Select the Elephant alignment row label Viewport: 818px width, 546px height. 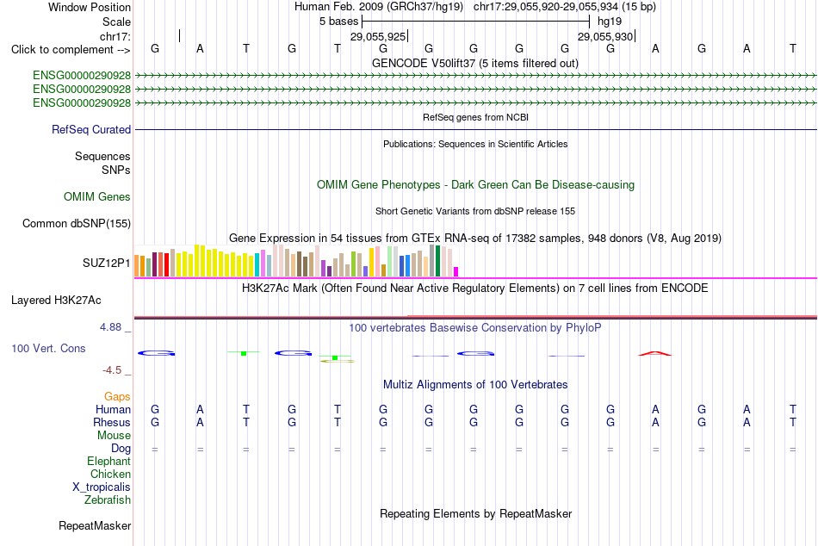[108, 462]
